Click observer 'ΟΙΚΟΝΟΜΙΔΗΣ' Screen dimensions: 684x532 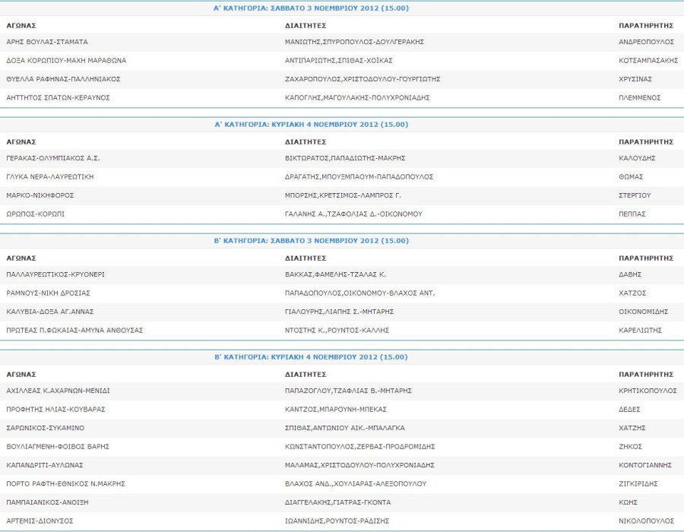[644, 312]
